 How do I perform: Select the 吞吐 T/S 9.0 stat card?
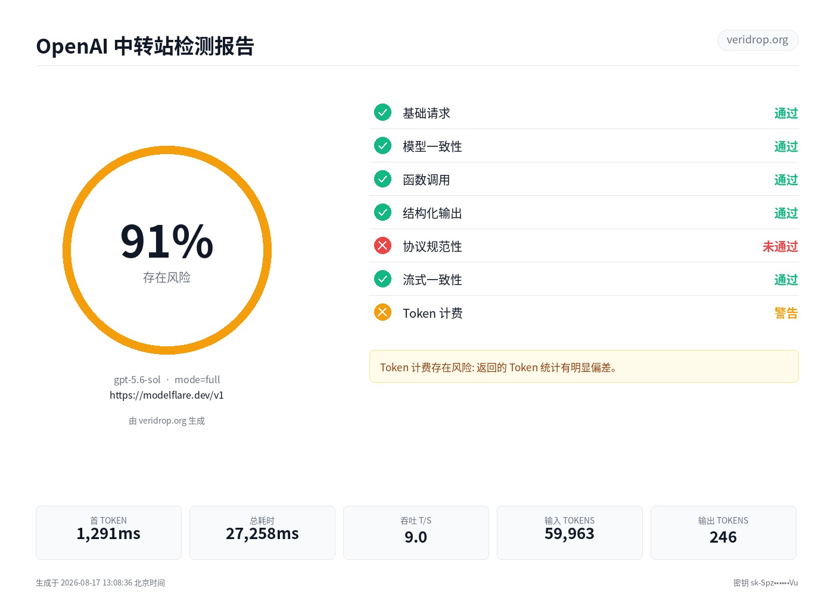416,533
